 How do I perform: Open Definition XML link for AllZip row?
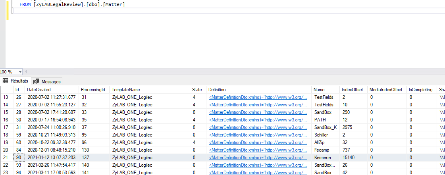(x=258, y=142)
